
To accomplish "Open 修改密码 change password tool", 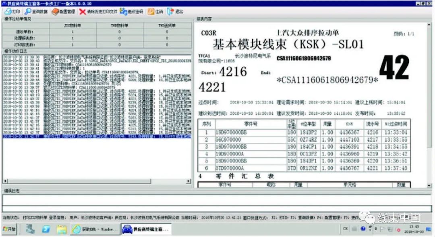I will pyautogui.click(x=131, y=12).
